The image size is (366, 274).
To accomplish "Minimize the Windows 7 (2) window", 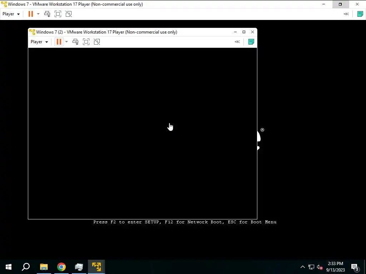I will 235,32.
